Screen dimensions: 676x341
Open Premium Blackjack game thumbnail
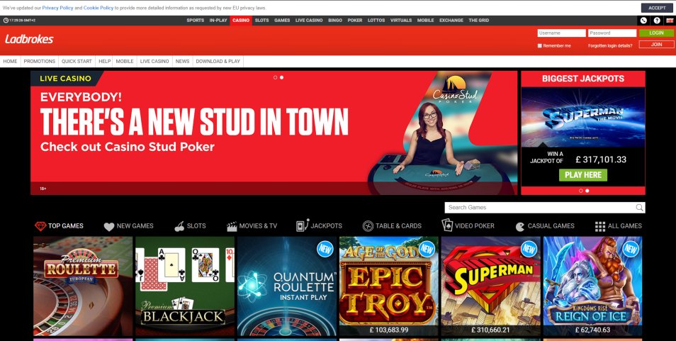pos(185,286)
